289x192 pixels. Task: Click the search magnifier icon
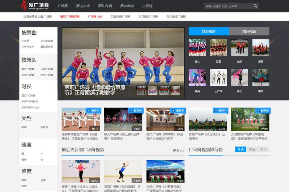[x=255, y=6]
